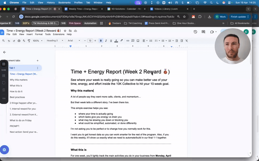Decrease font size with minus button
The image size is (259, 161).
(85, 41)
